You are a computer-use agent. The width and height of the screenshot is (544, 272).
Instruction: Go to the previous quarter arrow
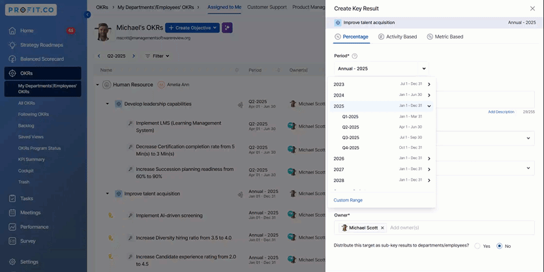click(x=99, y=56)
